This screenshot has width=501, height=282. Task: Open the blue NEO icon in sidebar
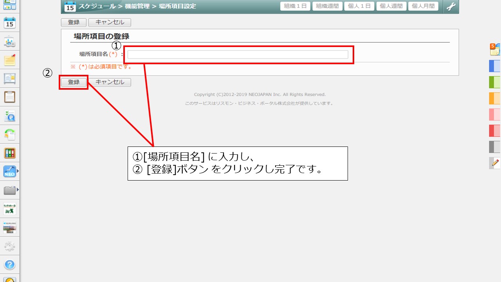pyautogui.click(x=9, y=171)
